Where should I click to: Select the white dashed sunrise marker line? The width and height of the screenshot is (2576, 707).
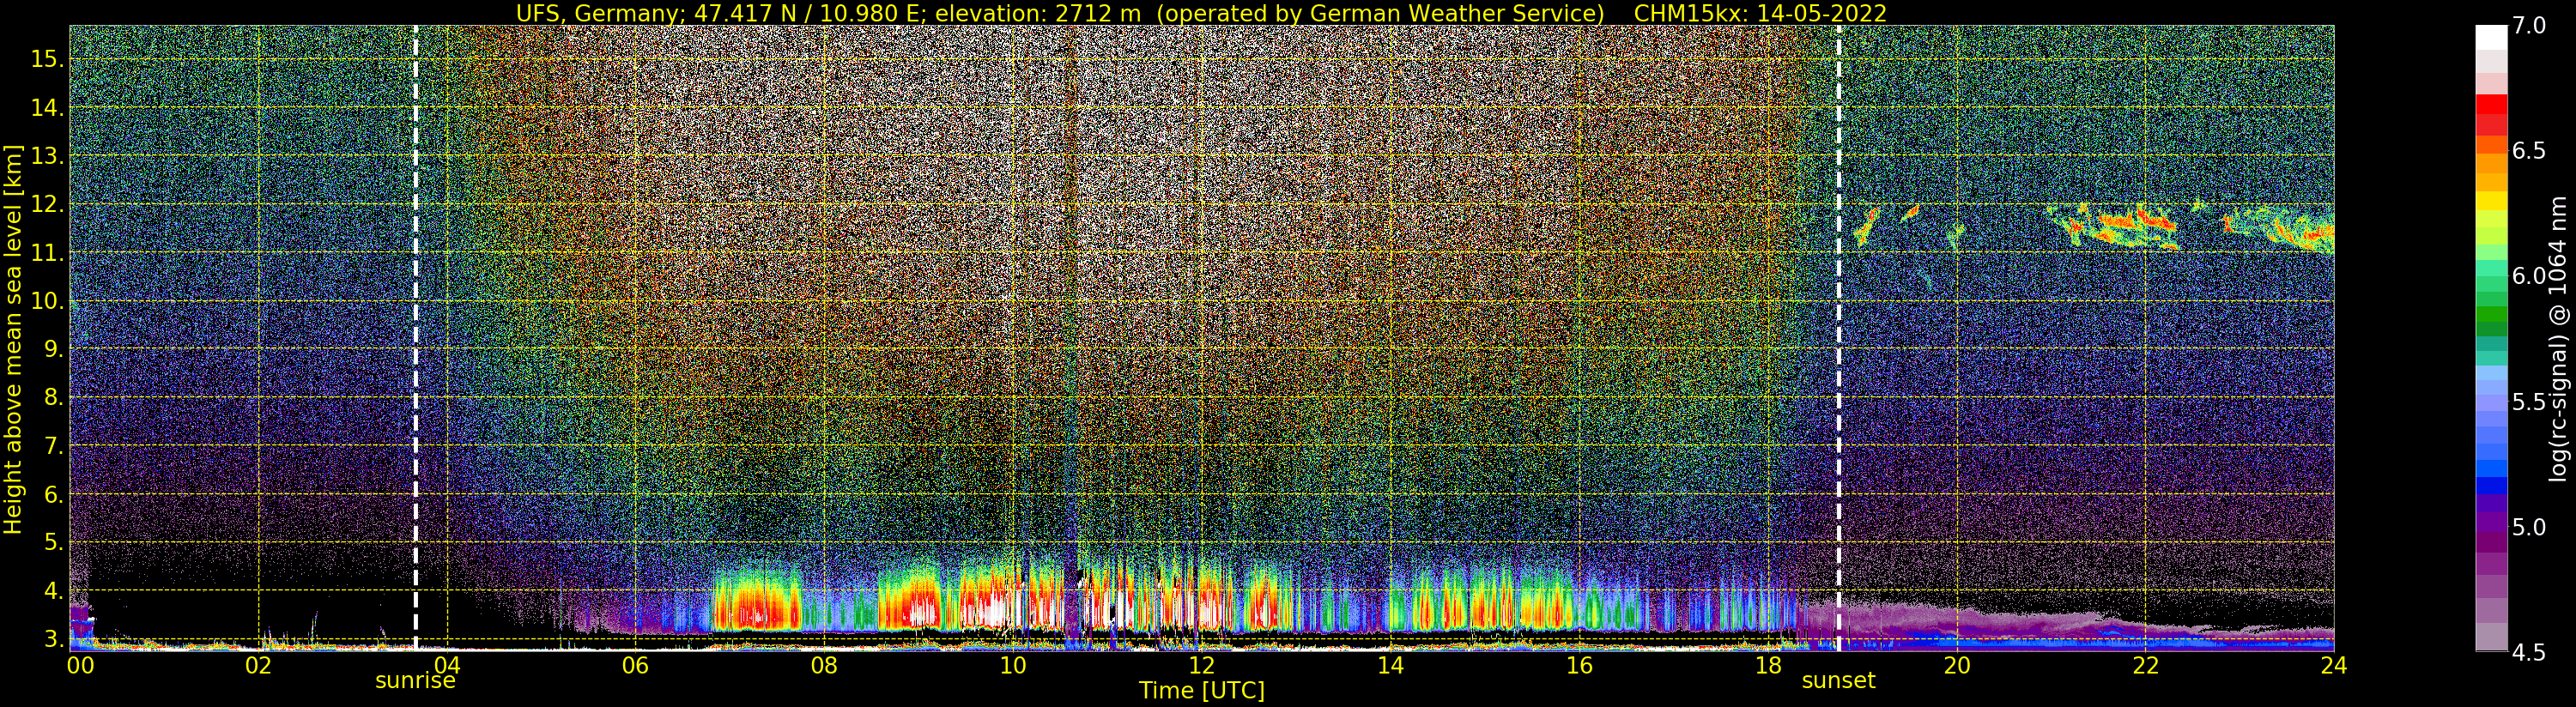(415, 338)
